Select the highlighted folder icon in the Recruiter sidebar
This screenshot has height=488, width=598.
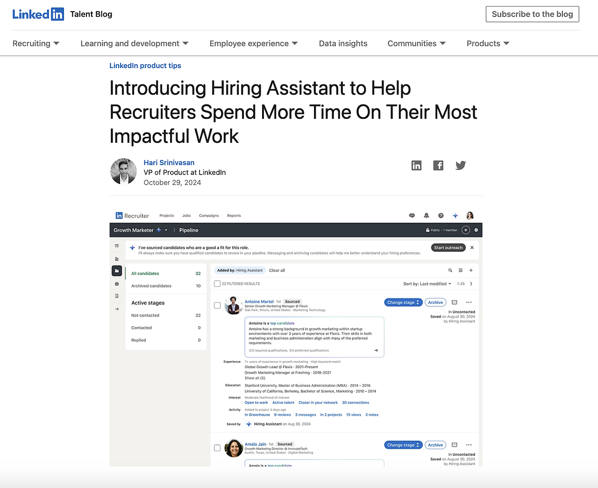[x=117, y=271]
